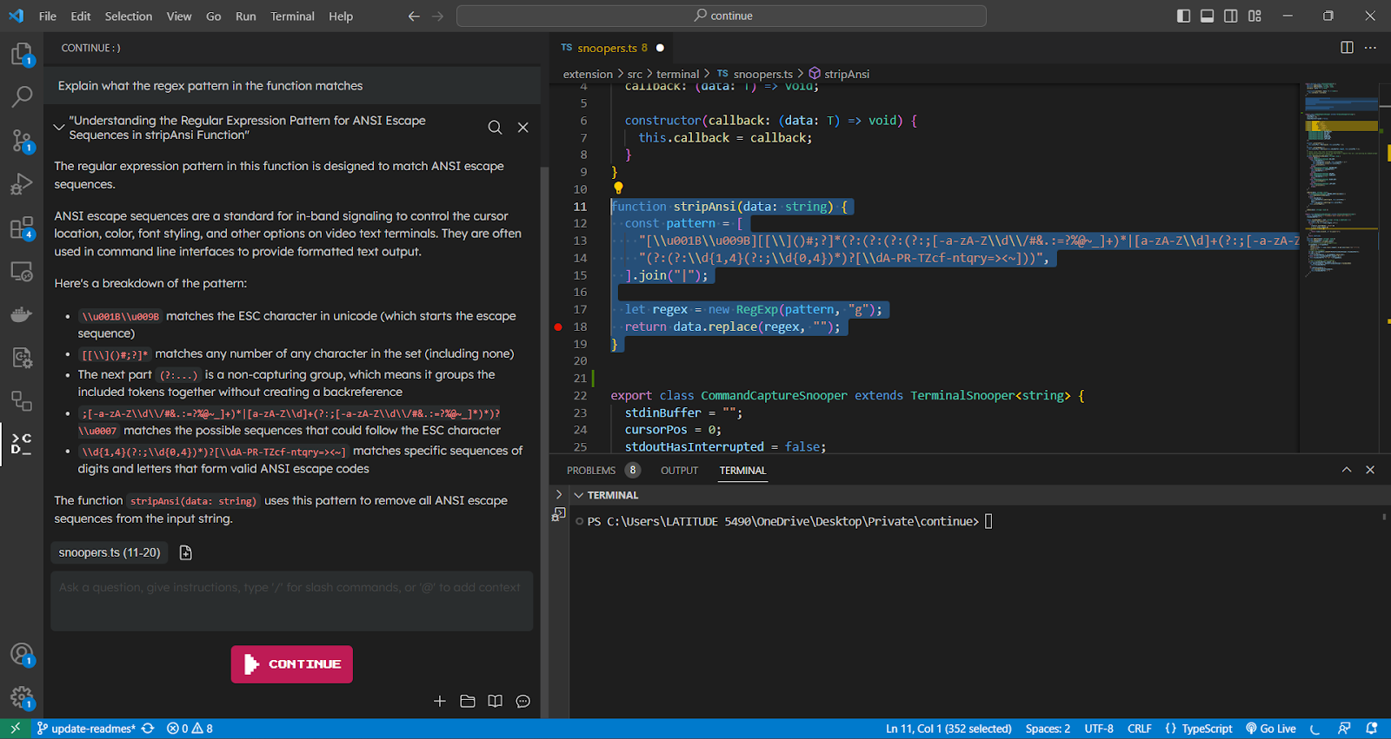The image size is (1391, 739).
Task: Open the Extensions view
Action: 22,228
